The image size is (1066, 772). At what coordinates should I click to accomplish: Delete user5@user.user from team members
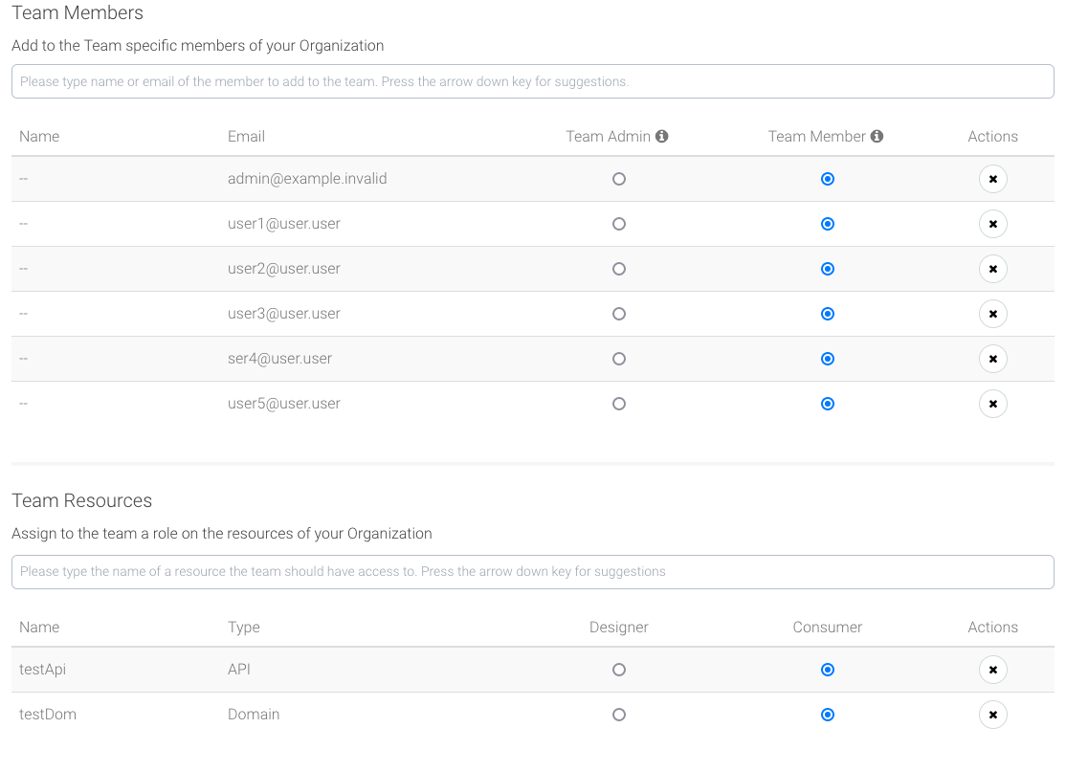click(x=992, y=404)
